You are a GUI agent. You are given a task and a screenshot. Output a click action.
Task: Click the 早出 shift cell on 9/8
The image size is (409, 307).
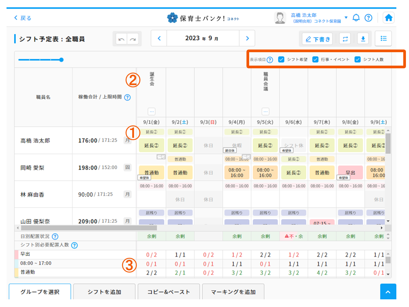pos(350,173)
